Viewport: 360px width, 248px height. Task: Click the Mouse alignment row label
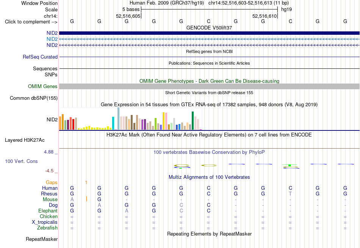tap(50, 200)
